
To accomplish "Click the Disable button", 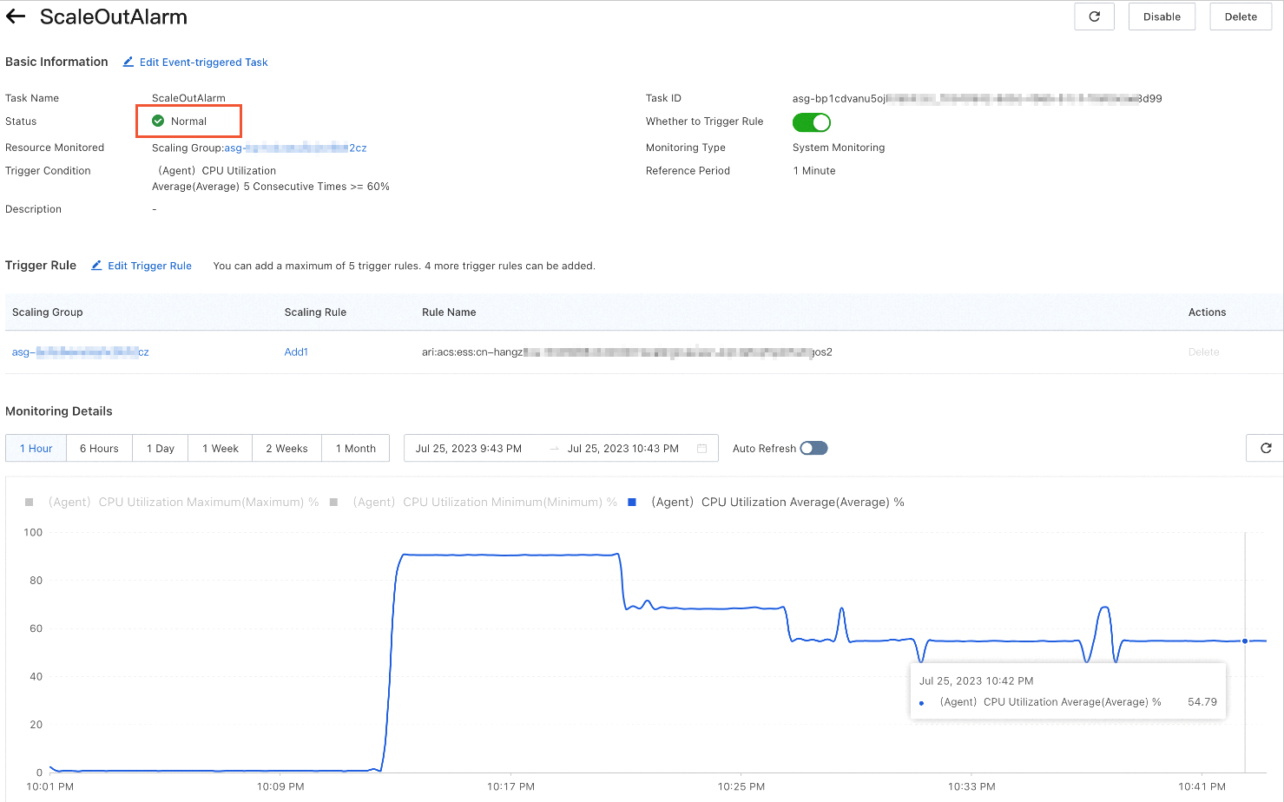I will click(1162, 16).
